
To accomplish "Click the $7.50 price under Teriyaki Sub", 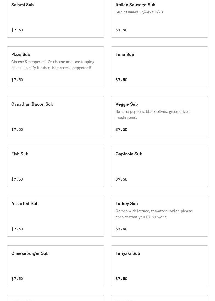I will (x=121, y=279).
